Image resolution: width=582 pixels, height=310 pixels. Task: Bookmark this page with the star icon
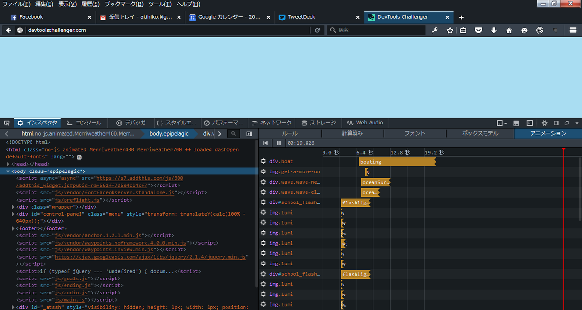point(450,30)
